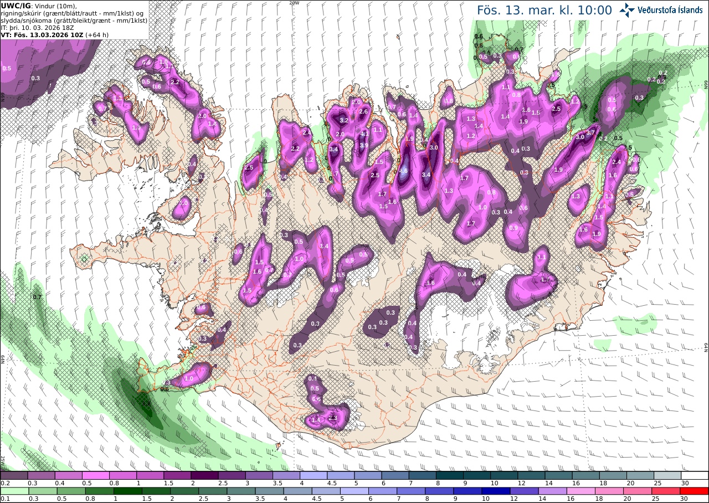The height and width of the screenshot is (503, 709).
Task: Click the VT: Fös. 13.03.2026 10Z line
Action: 55,34
